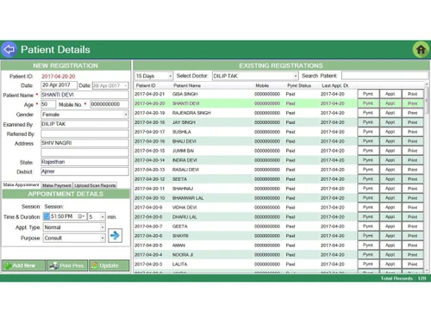Click the Last Appt. Dt. column header
This screenshot has width=431, height=323.
click(335, 85)
